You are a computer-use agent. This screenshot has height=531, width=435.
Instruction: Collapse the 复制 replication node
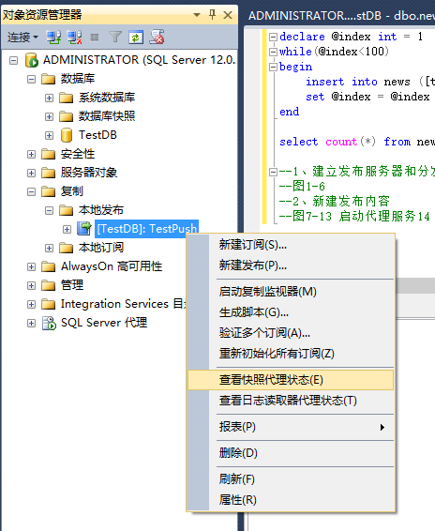click(x=31, y=191)
